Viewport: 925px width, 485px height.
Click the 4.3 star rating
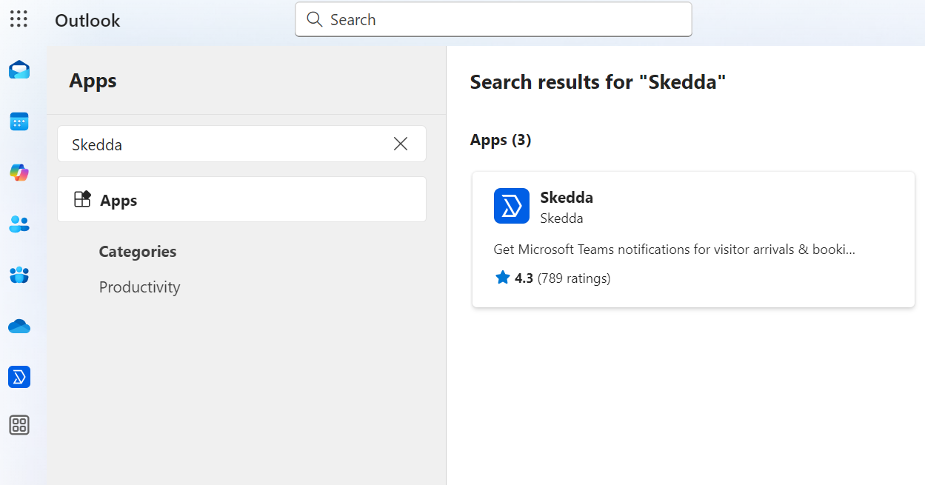tap(524, 278)
